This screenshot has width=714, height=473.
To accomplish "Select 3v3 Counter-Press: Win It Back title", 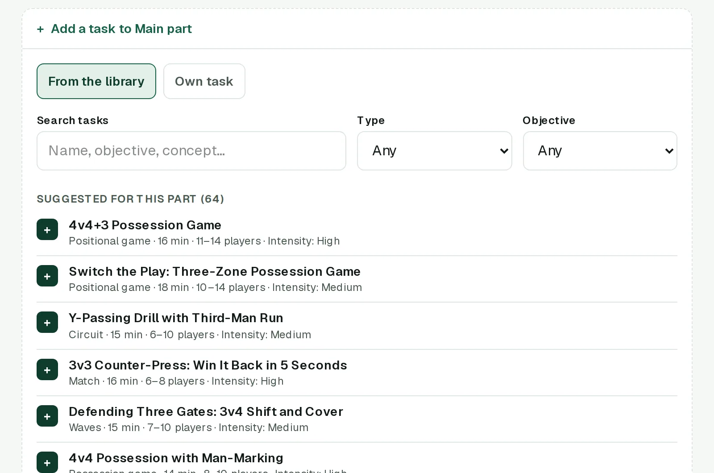I will tap(208, 365).
